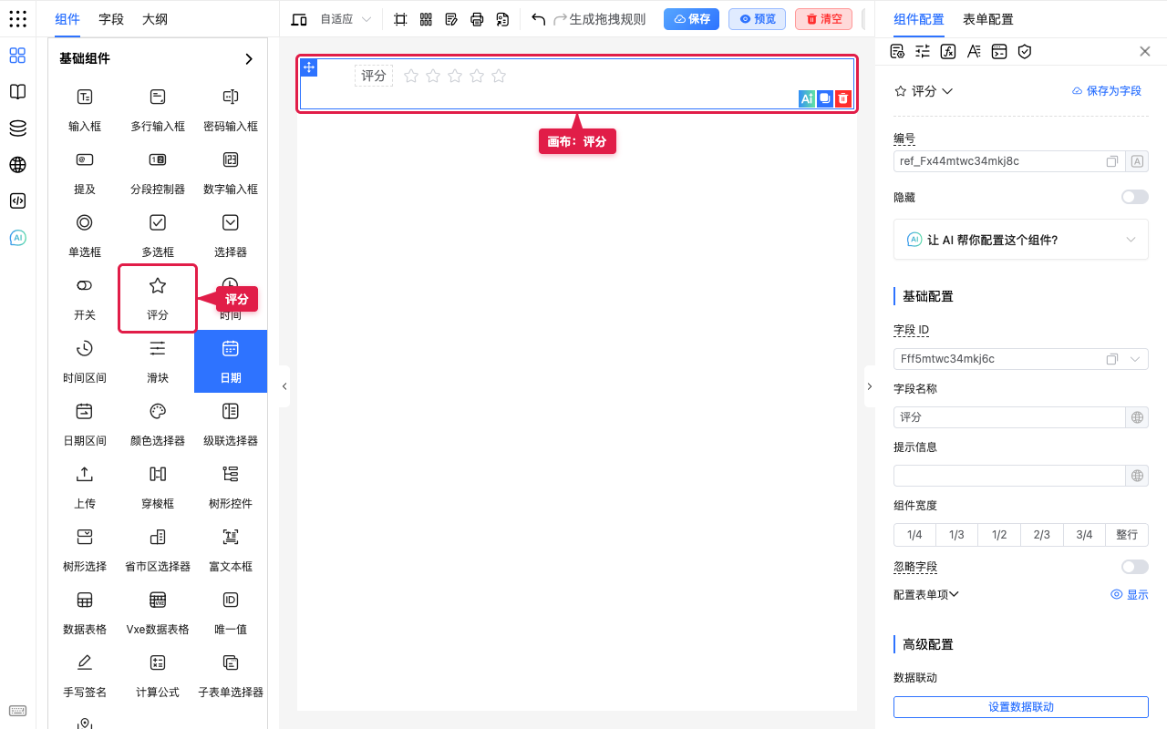The image size is (1167, 729).
Task: Add the 输入框 component
Action: [x=85, y=109]
